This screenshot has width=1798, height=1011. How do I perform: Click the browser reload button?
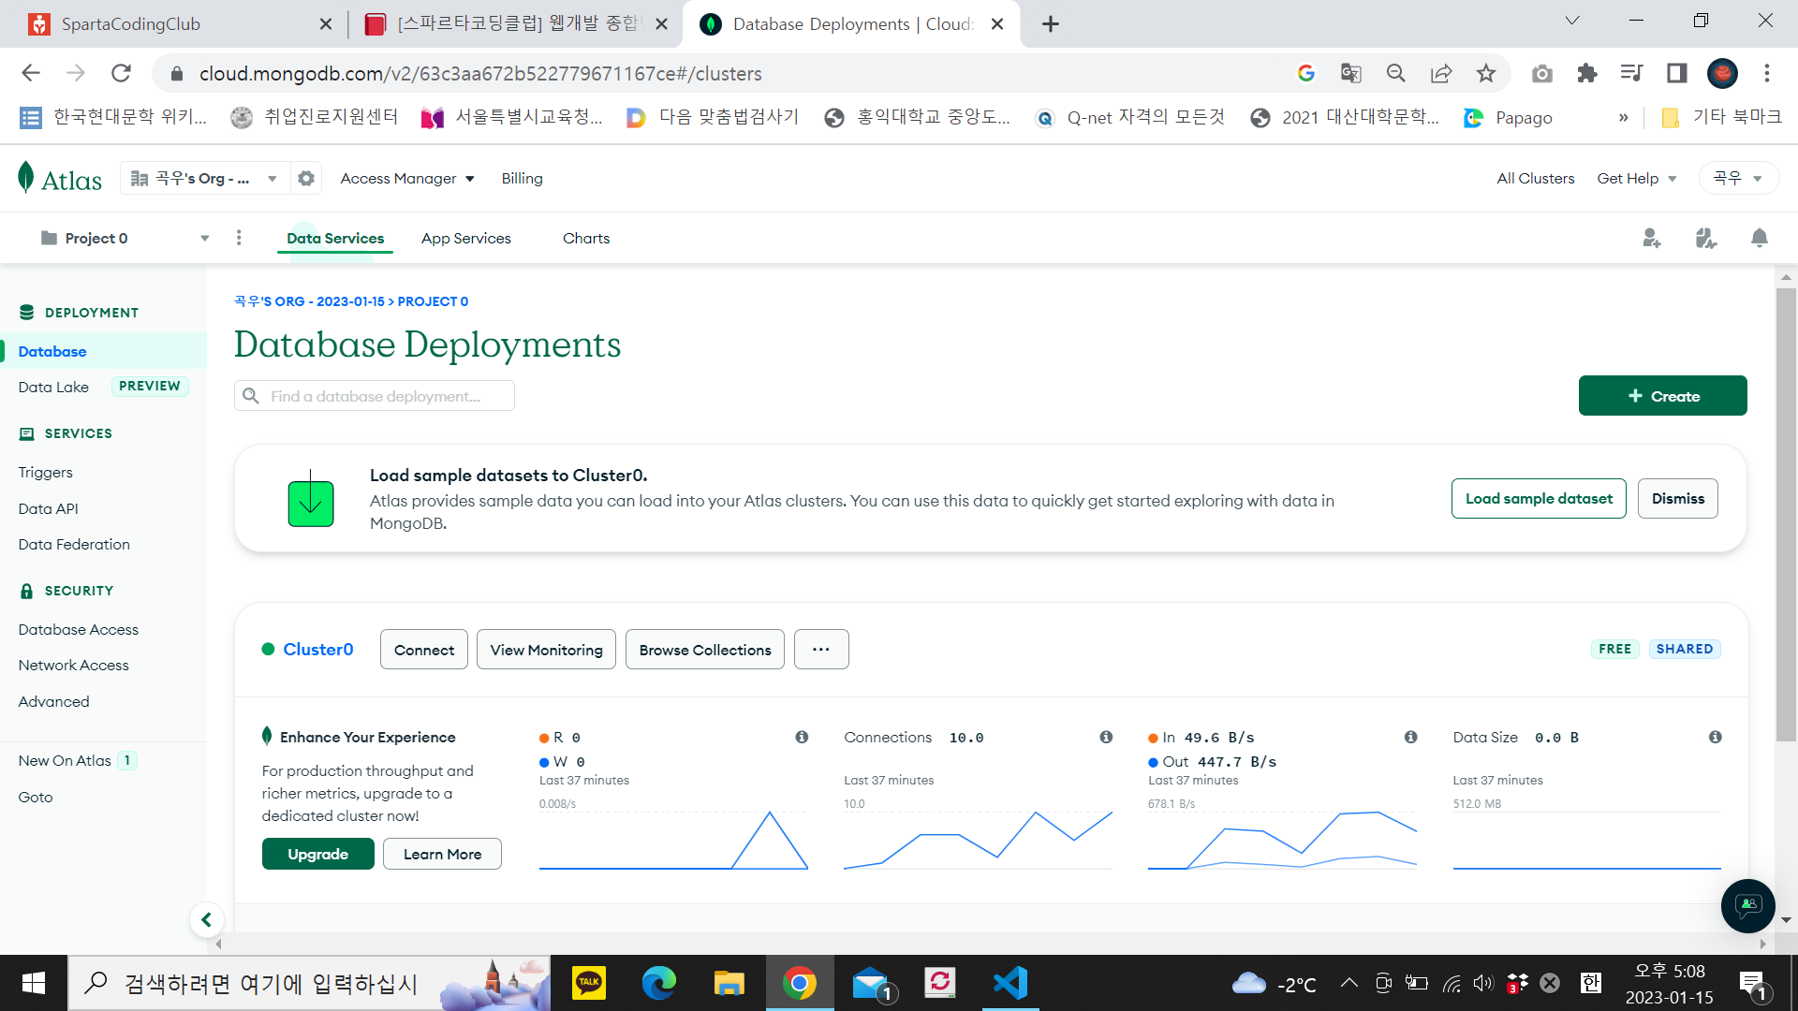click(x=121, y=73)
